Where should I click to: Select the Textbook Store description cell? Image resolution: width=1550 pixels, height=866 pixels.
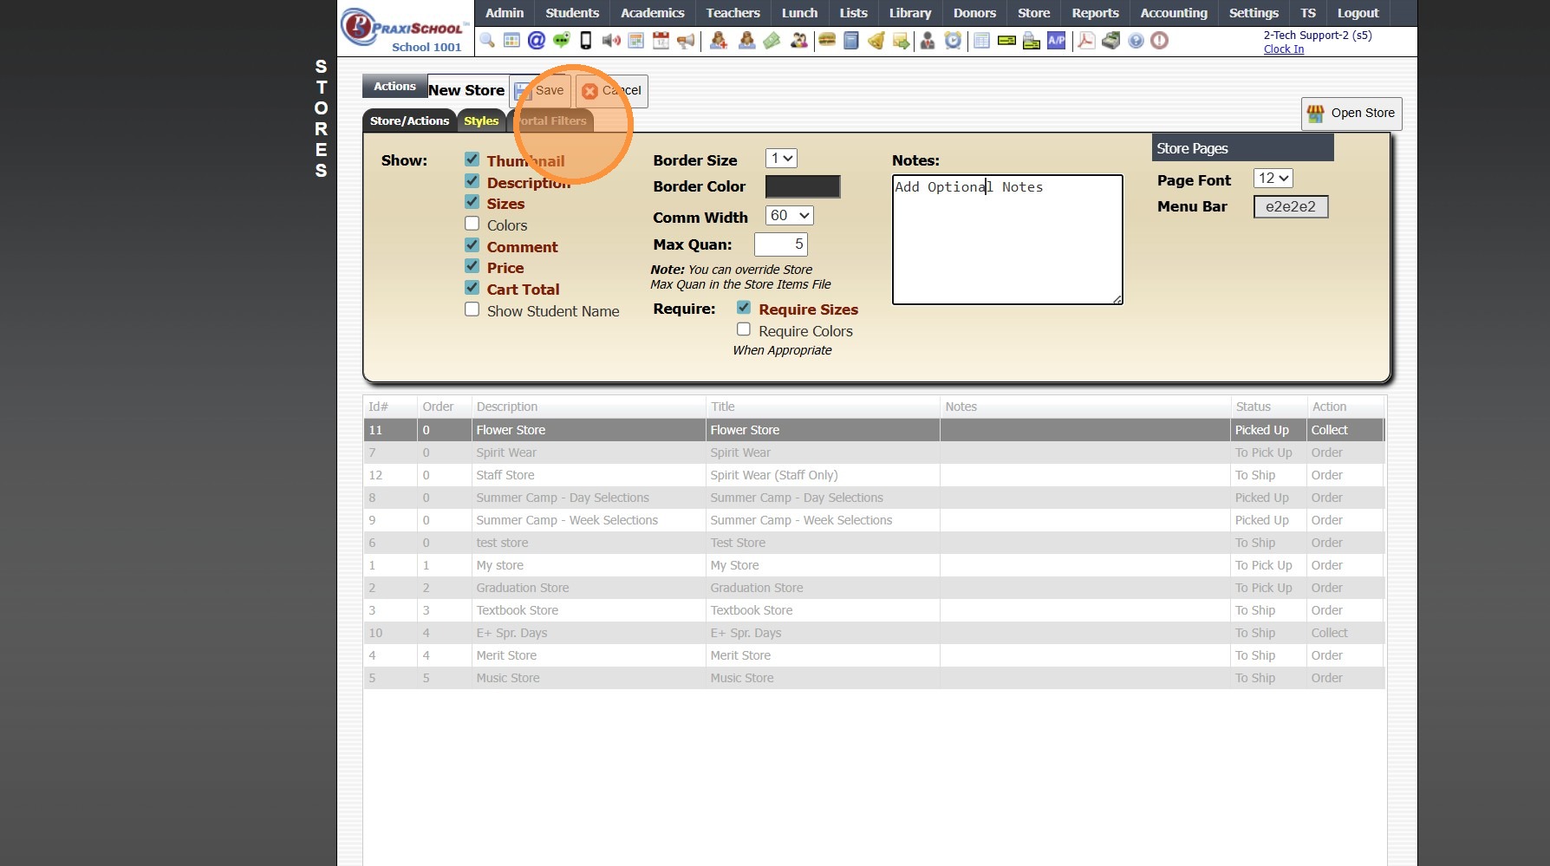click(x=589, y=610)
